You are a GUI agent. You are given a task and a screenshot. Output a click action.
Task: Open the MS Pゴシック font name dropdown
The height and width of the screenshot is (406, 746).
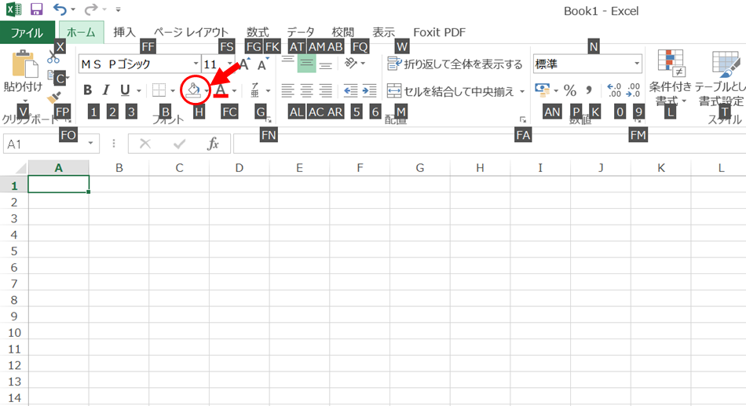[x=196, y=64]
